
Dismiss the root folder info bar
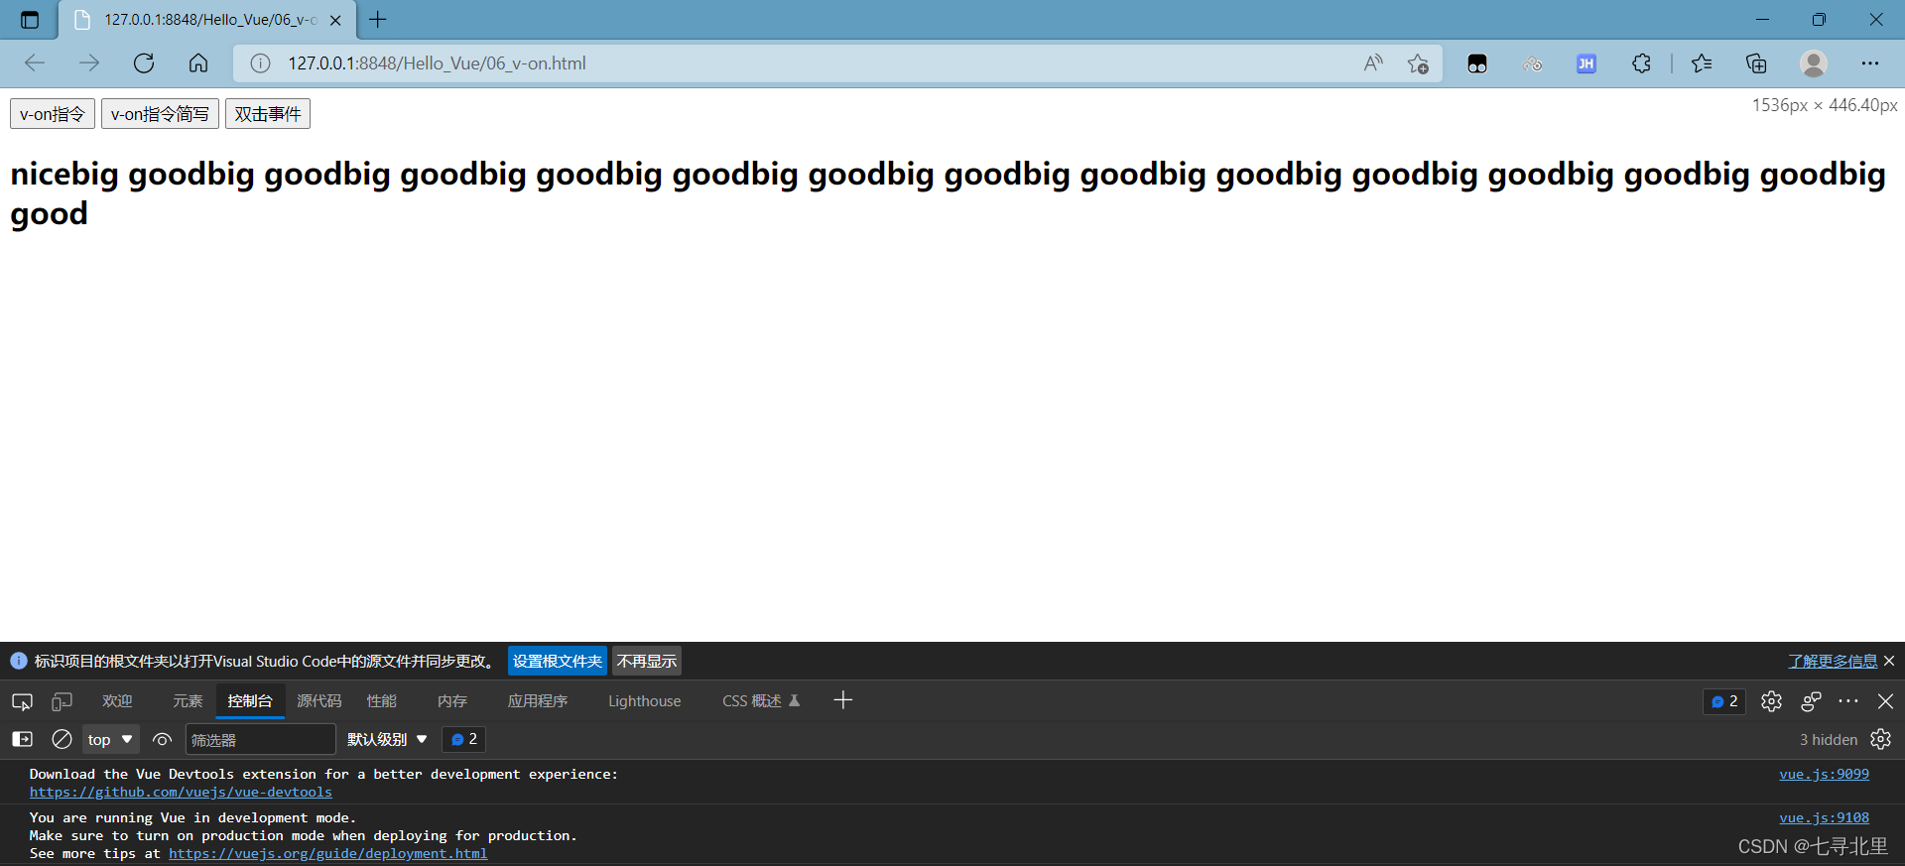(1890, 661)
